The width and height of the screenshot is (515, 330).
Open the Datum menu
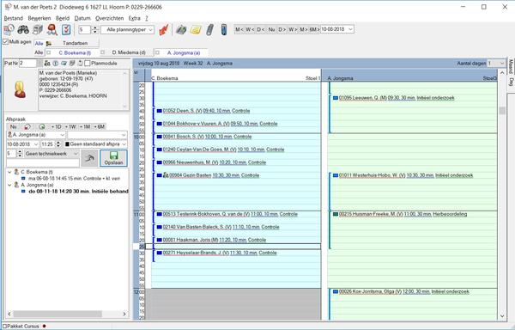tap(82, 18)
